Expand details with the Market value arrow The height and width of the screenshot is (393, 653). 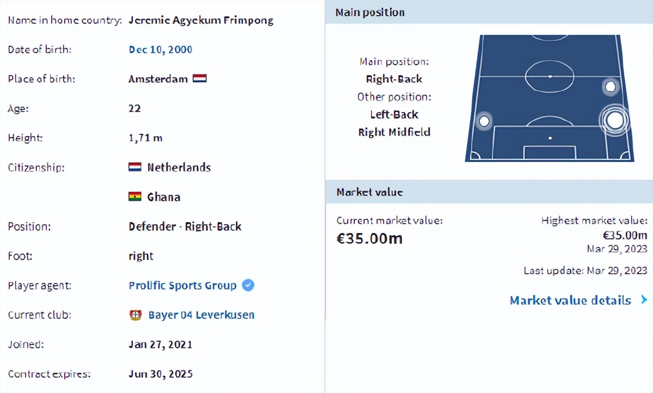tap(644, 299)
